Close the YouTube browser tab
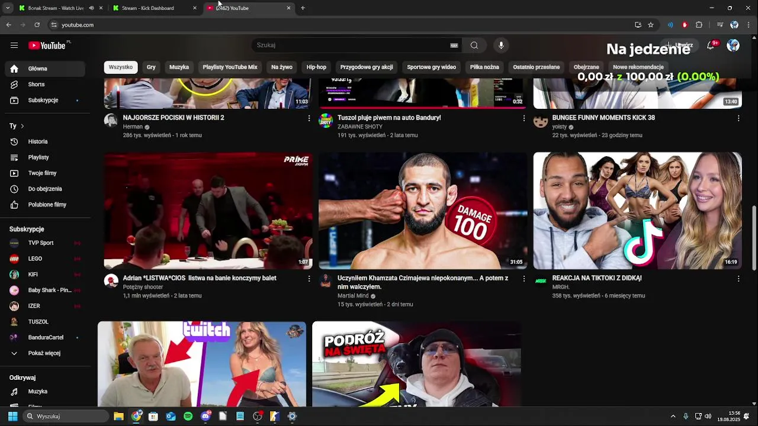758x426 pixels. (288, 8)
